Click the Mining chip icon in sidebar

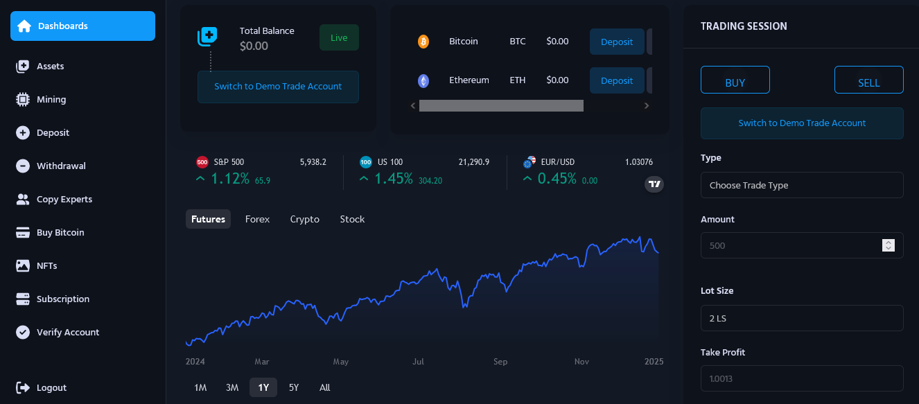[x=23, y=99]
